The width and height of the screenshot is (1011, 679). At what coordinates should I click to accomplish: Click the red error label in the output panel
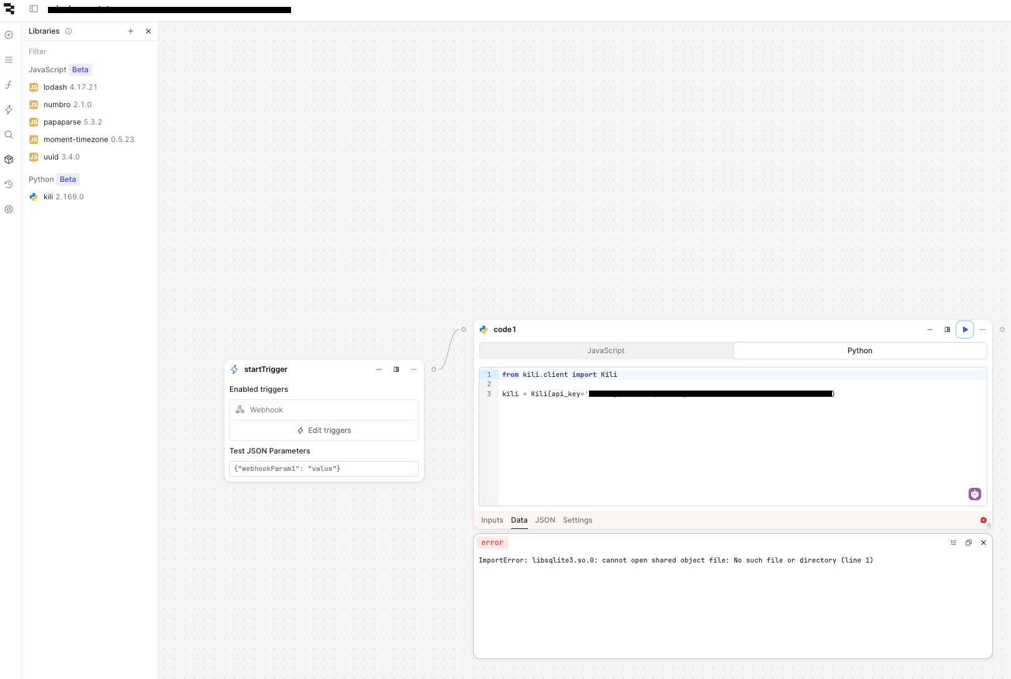(x=492, y=543)
